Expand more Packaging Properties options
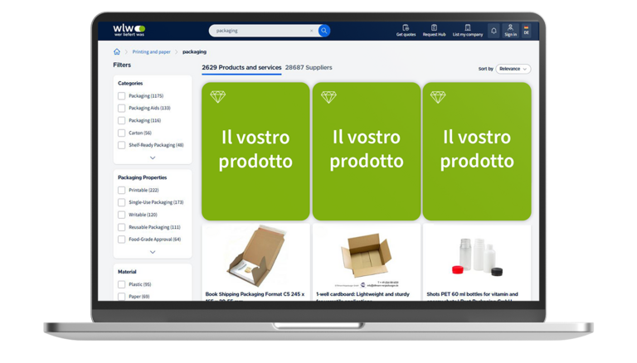Screen dimensions: 637x363 point(153,252)
